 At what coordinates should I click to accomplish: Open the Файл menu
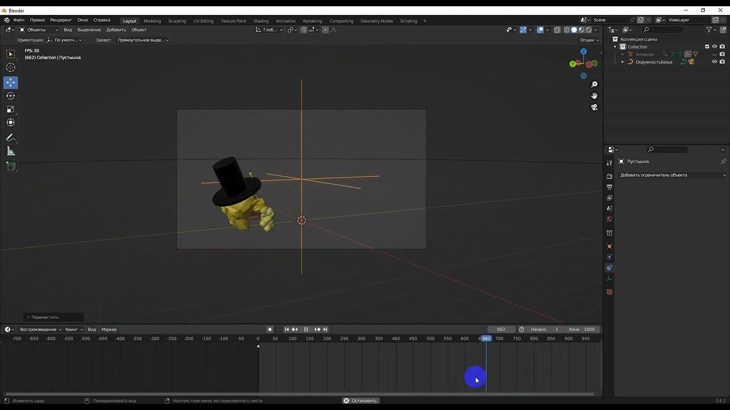19,20
